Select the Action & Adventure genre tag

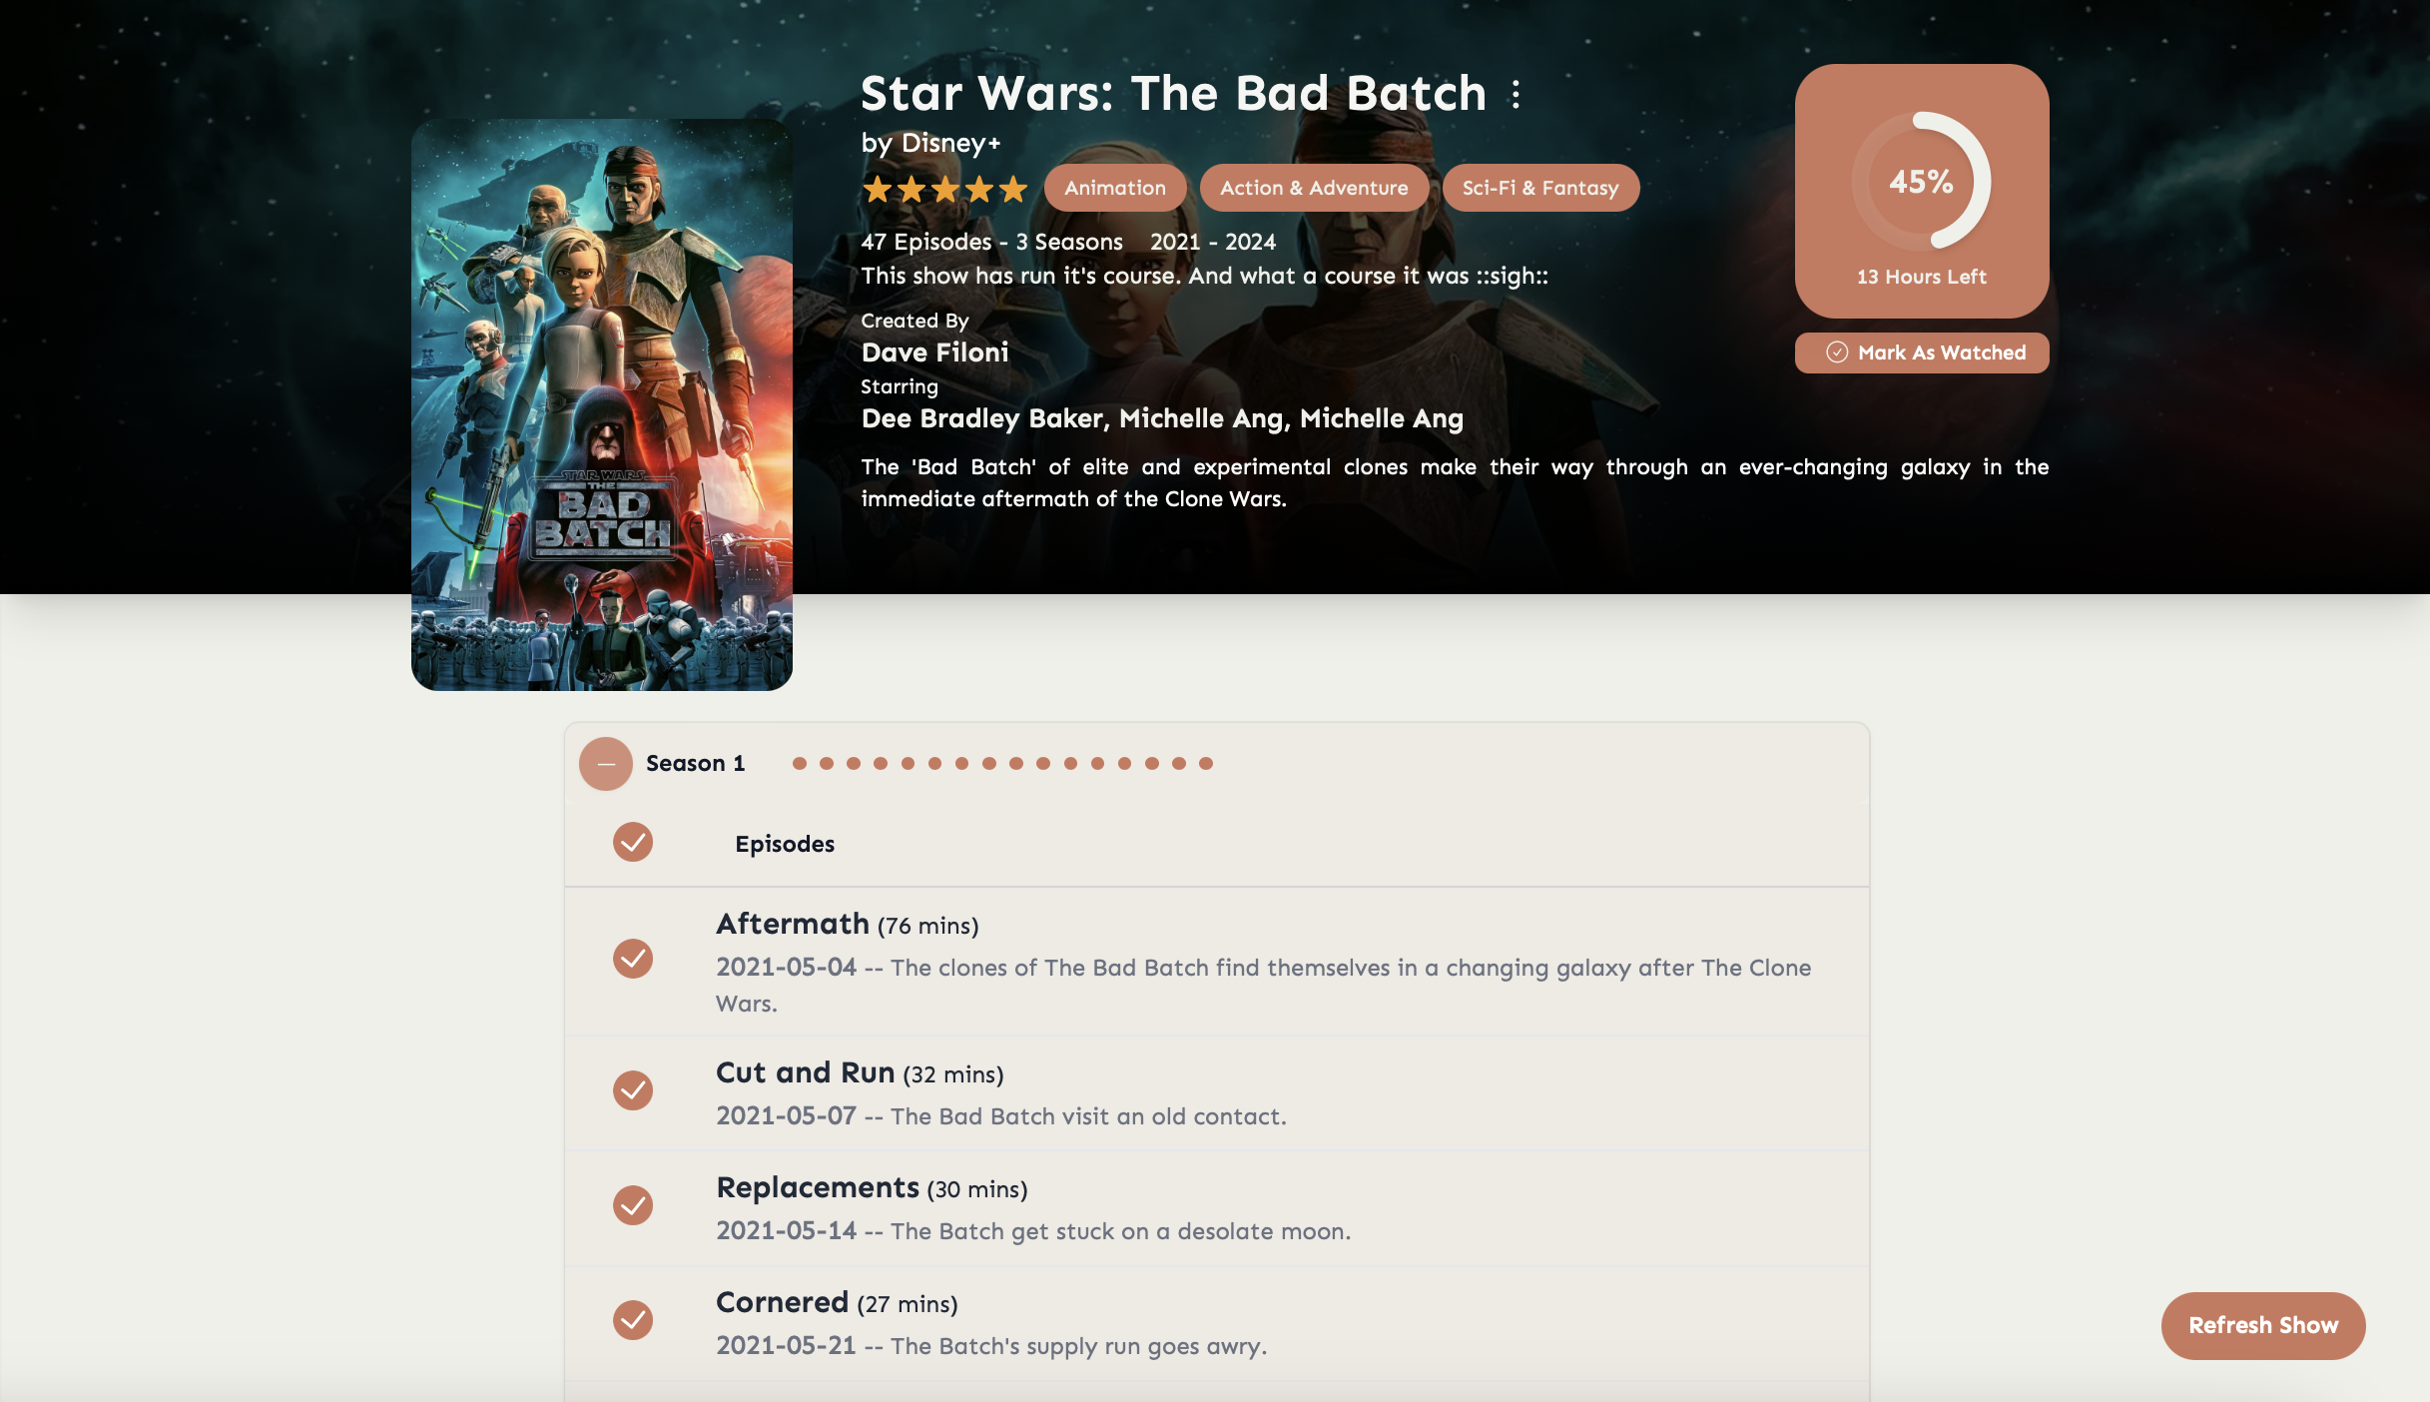coord(1314,188)
